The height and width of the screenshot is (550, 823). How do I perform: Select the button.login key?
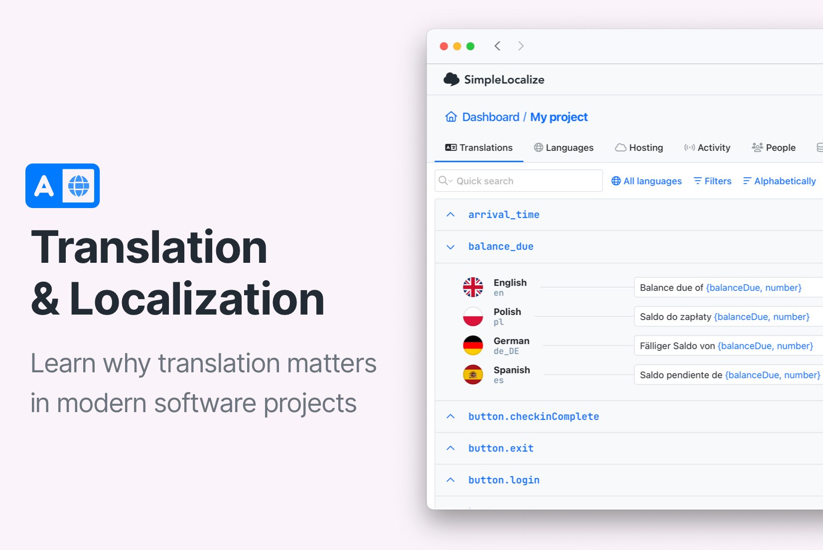tap(504, 480)
